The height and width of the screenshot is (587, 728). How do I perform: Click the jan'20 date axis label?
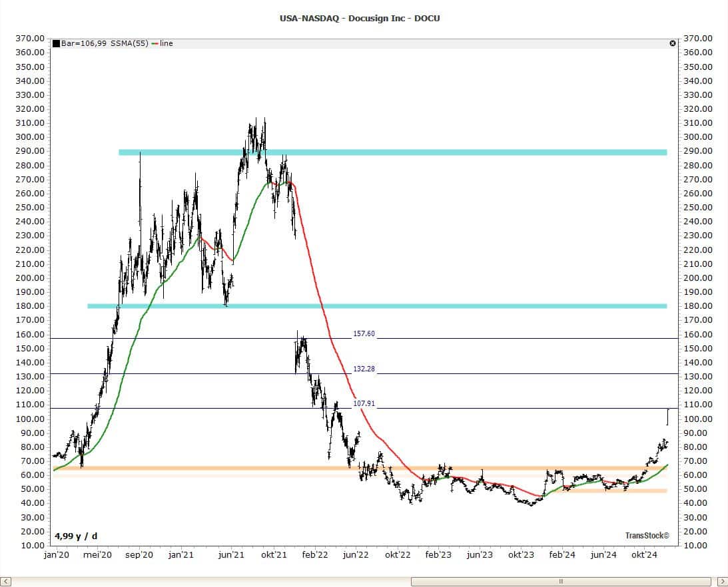[x=56, y=554]
